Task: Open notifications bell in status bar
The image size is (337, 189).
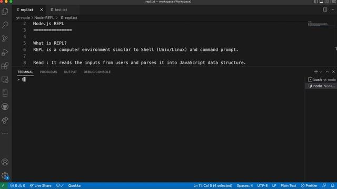Action: pos(332,185)
